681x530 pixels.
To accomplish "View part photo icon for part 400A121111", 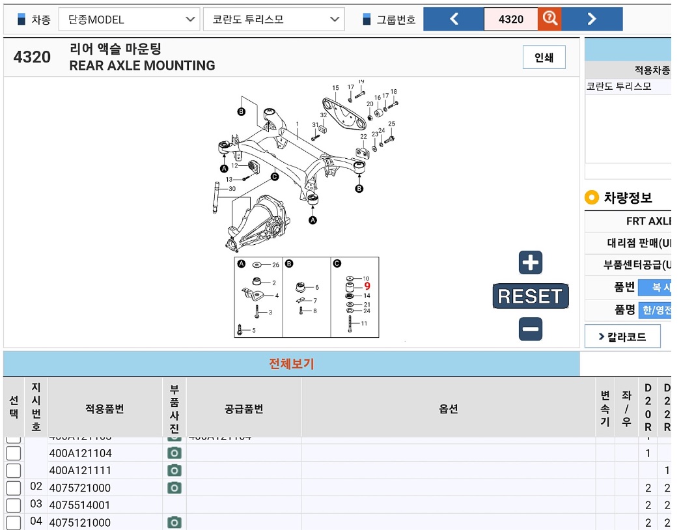I will coord(174,469).
